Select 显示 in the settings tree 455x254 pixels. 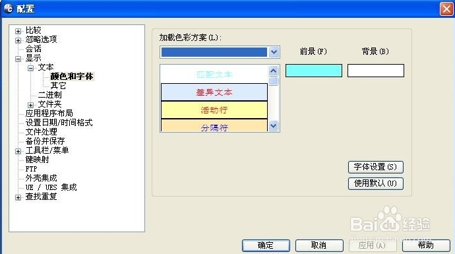[x=34, y=58]
